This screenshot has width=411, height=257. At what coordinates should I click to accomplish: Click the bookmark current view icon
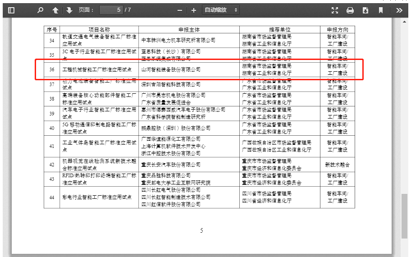(381, 10)
